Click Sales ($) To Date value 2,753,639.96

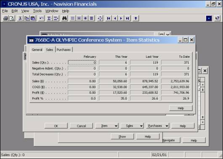(x=175, y=81)
